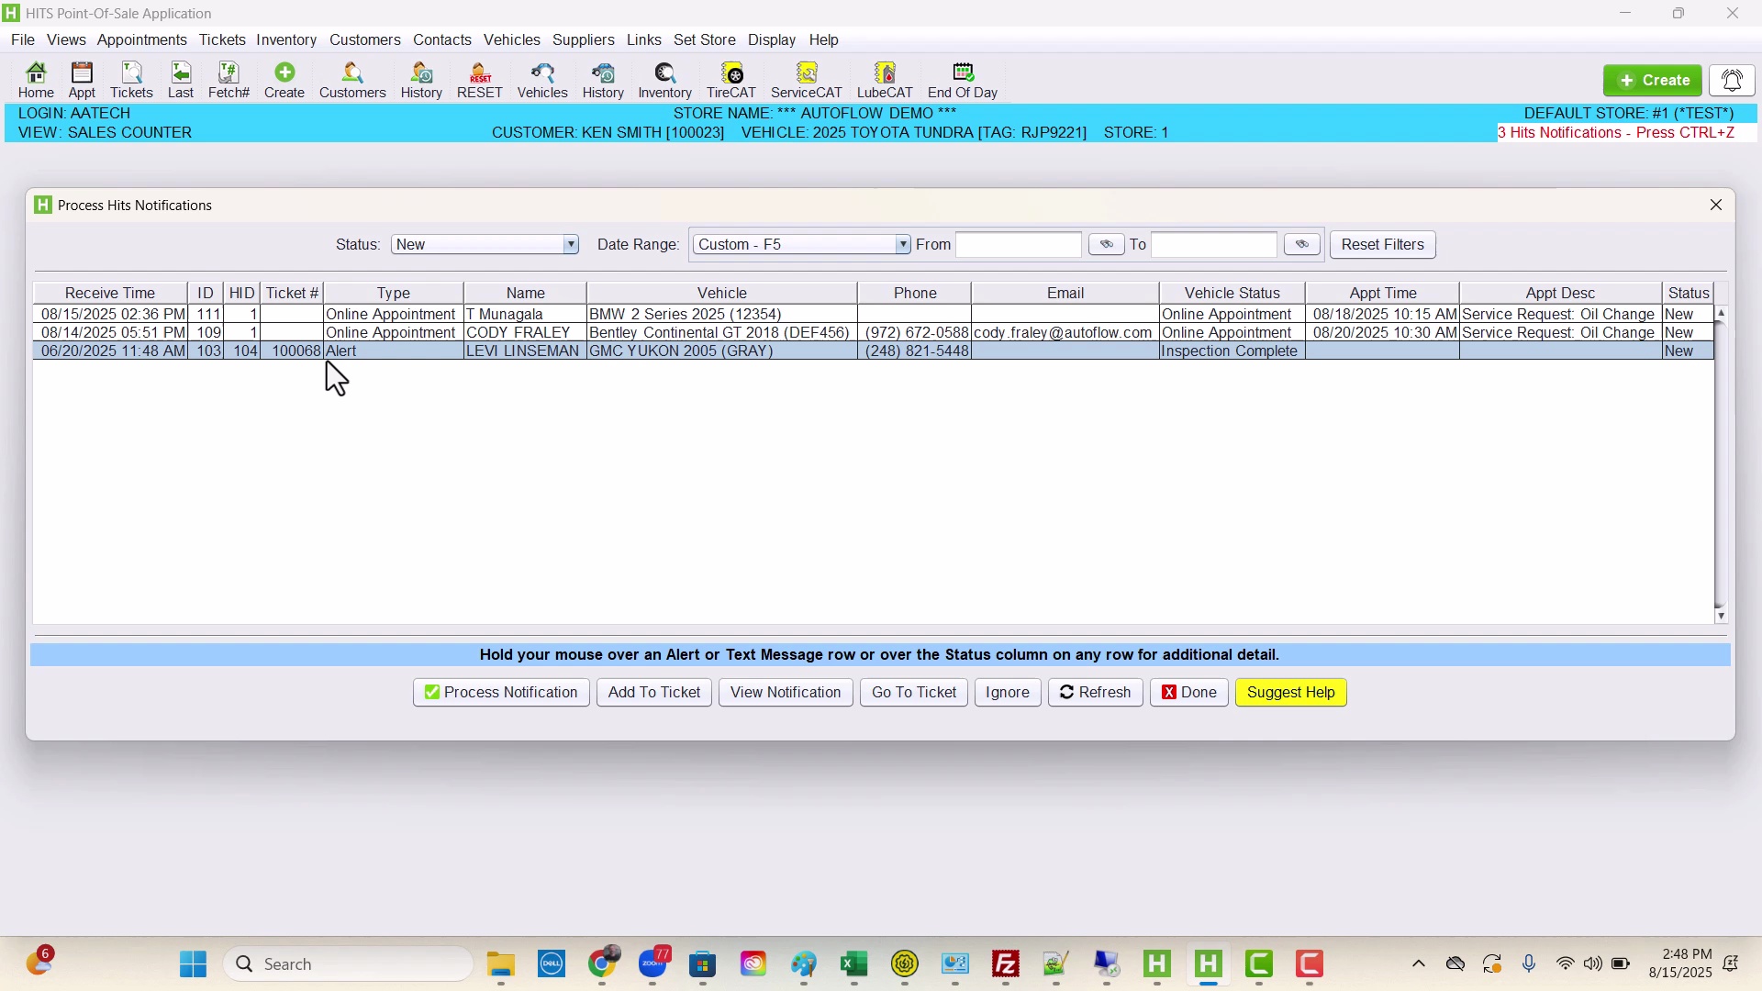Click the Home toolbar icon
The width and height of the screenshot is (1762, 991).
[36, 80]
